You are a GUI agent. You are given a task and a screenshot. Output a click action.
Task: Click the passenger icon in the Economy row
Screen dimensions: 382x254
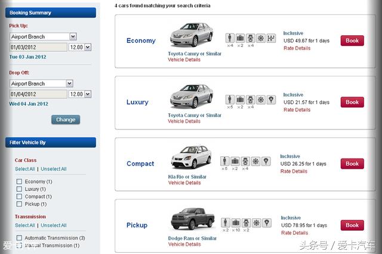point(230,38)
